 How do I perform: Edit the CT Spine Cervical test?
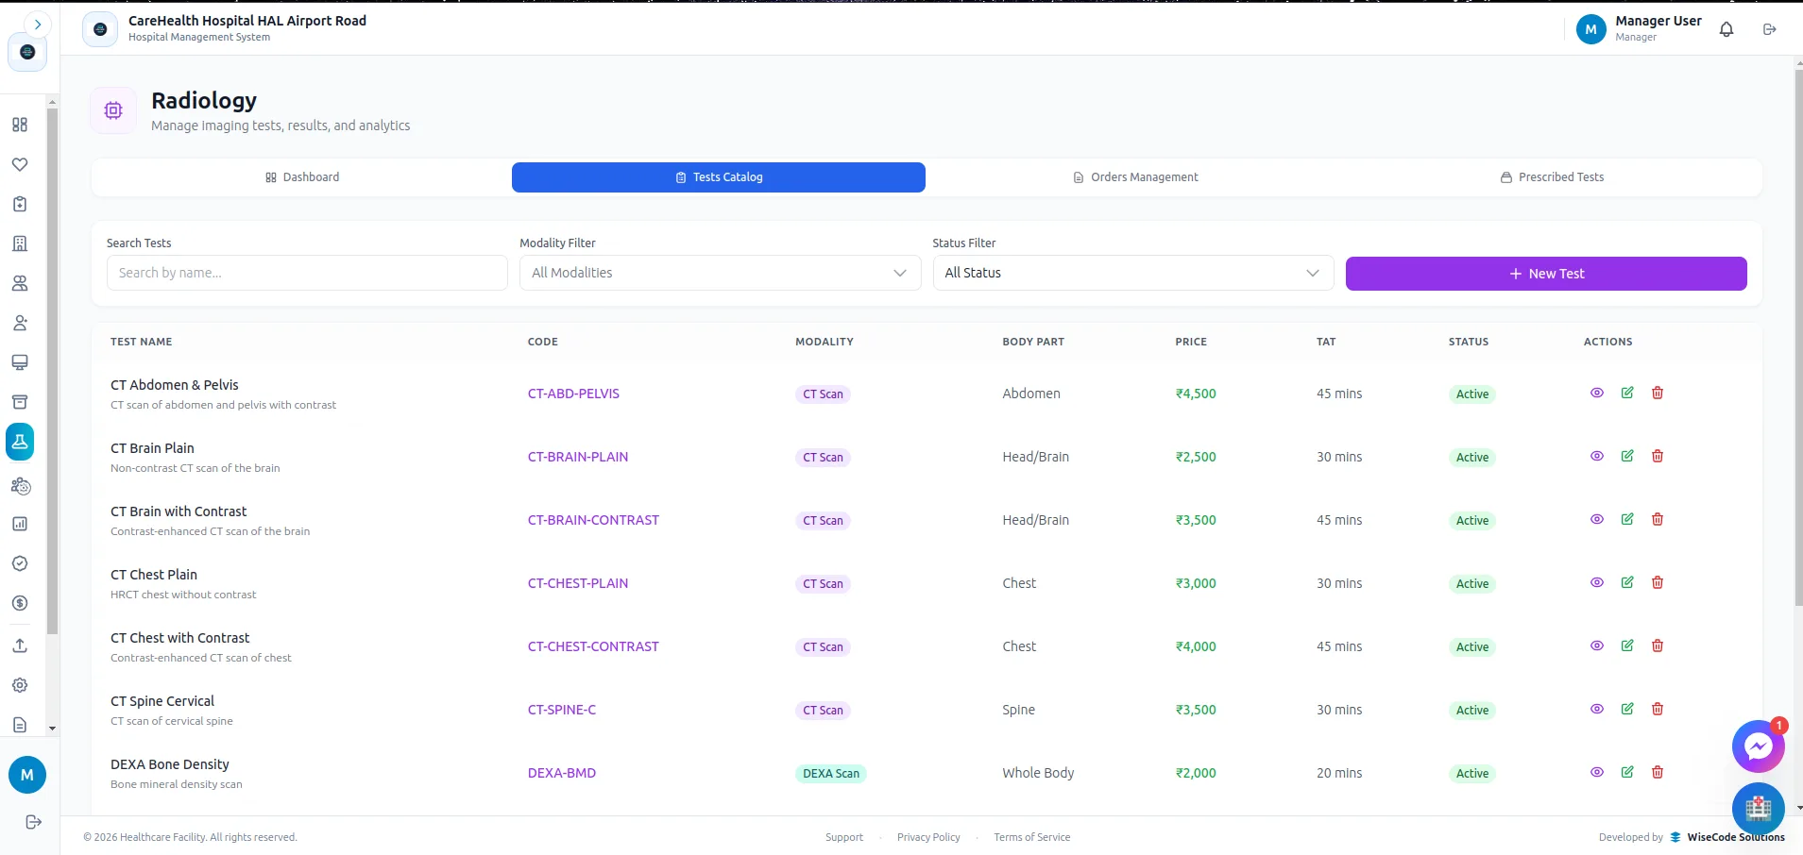pyautogui.click(x=1627, y=709)
